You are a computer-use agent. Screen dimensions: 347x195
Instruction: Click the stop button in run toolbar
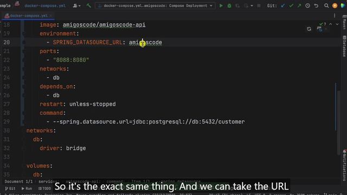(x=259, y=6)
